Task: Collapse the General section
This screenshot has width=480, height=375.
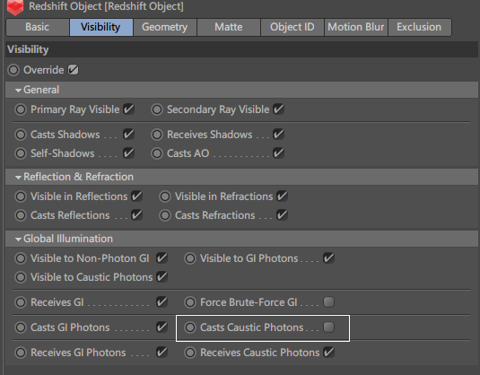Action: (18, 90)
